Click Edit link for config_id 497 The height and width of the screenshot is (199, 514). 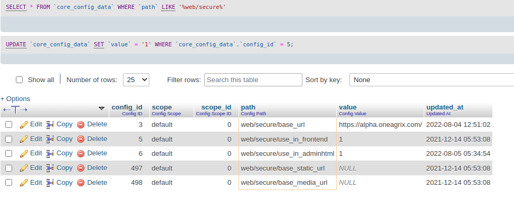click(x=36, y=167)
